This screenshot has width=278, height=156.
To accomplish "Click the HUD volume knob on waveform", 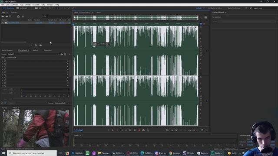I will 98,44.
